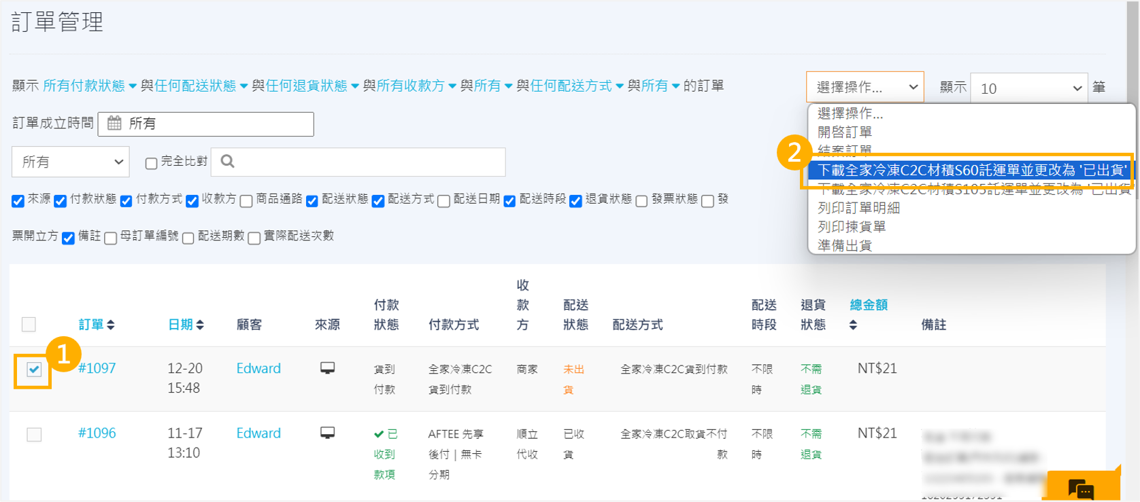Click the monitor source icon for order #1097
Viewport: 1140px width, 502px height.
point(327,368)
